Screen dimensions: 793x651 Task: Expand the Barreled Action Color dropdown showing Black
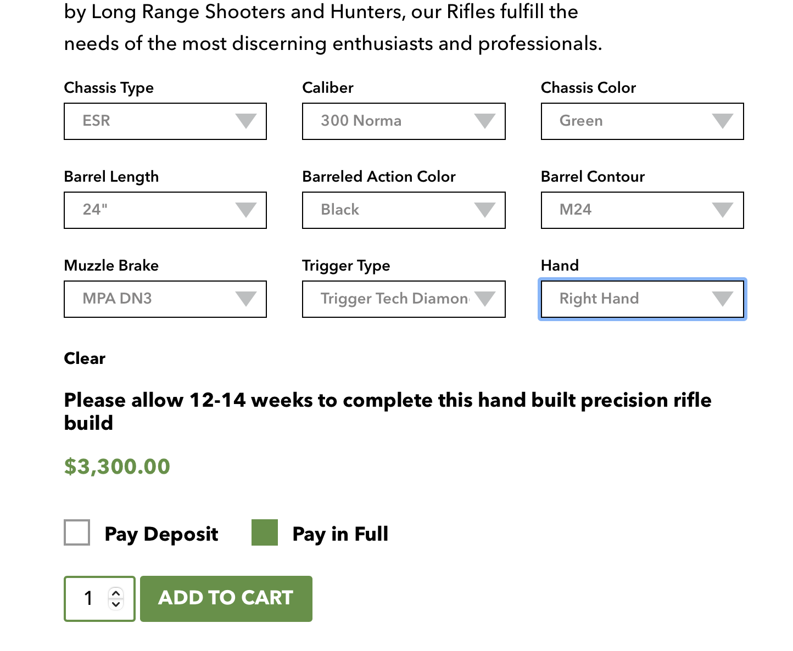pos(404,210)
